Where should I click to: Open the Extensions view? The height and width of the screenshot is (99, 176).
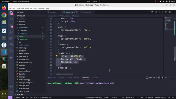click(x=11, y=38)
